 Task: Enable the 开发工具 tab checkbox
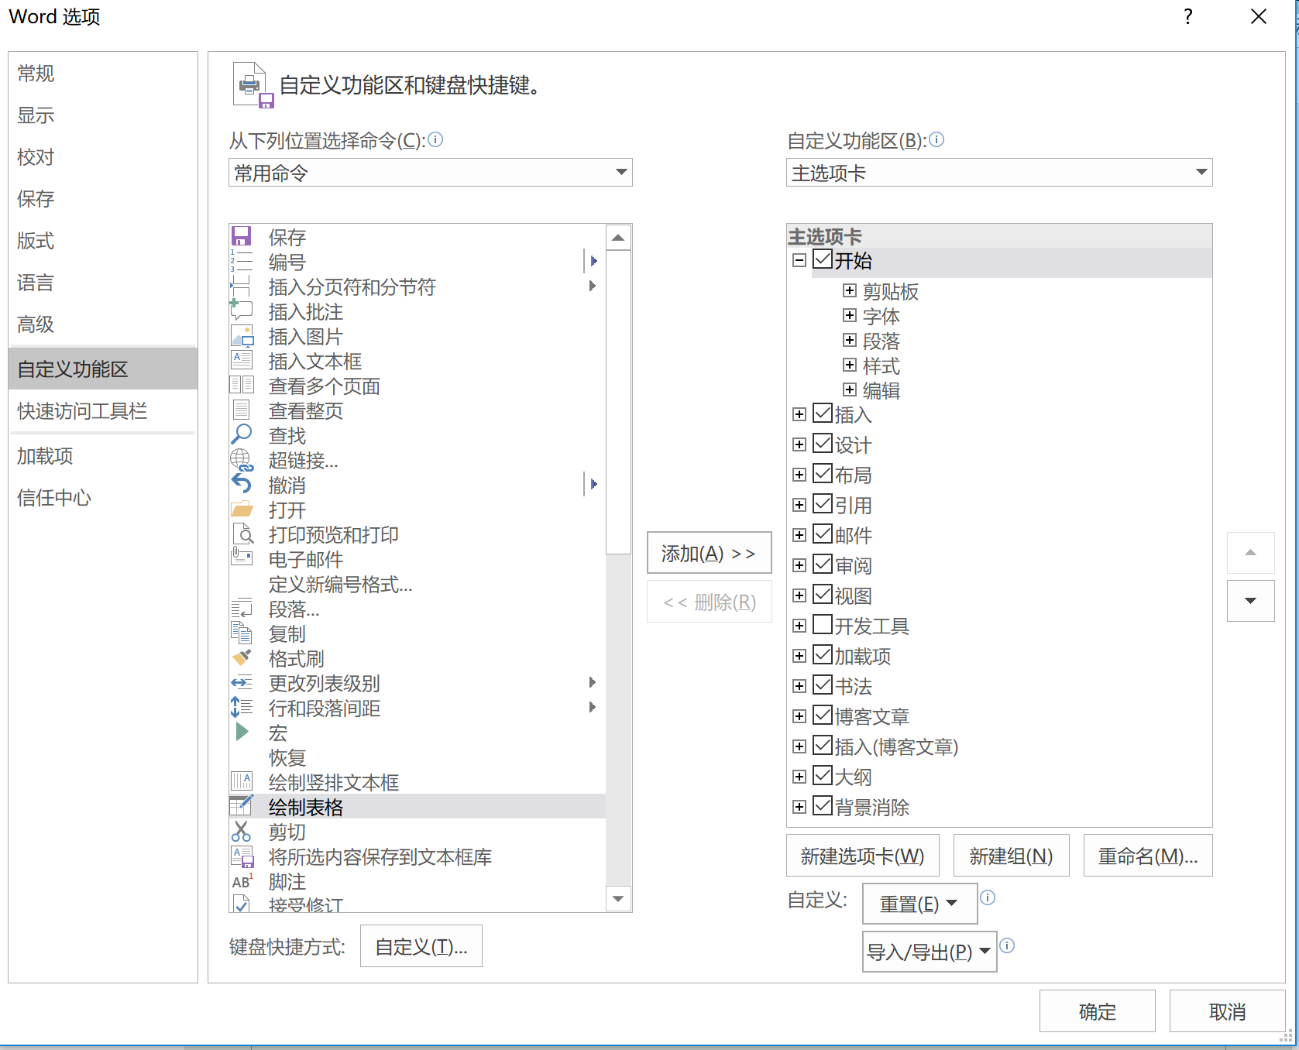coord(823,624)
